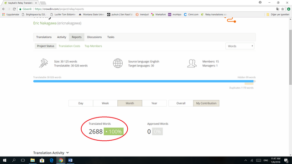Open the translate page icon in address bar
Screen dimensions: 292x164
(278, 9)
